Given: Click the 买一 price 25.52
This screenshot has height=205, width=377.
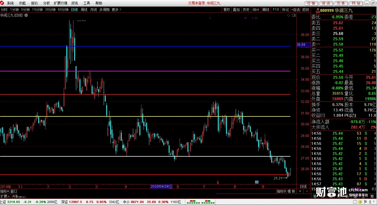Looking at the screenshot, I should 338,50.
